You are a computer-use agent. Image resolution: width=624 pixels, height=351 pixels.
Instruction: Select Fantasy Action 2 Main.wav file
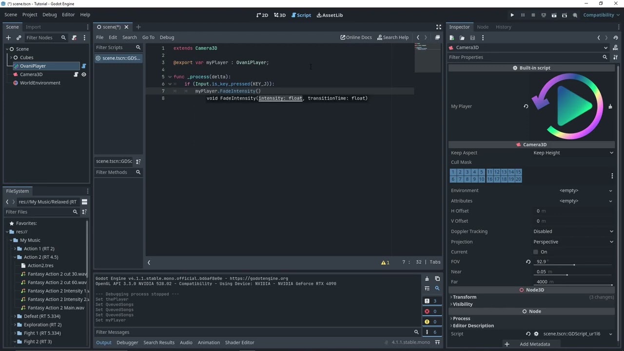(x=56, y=308)
